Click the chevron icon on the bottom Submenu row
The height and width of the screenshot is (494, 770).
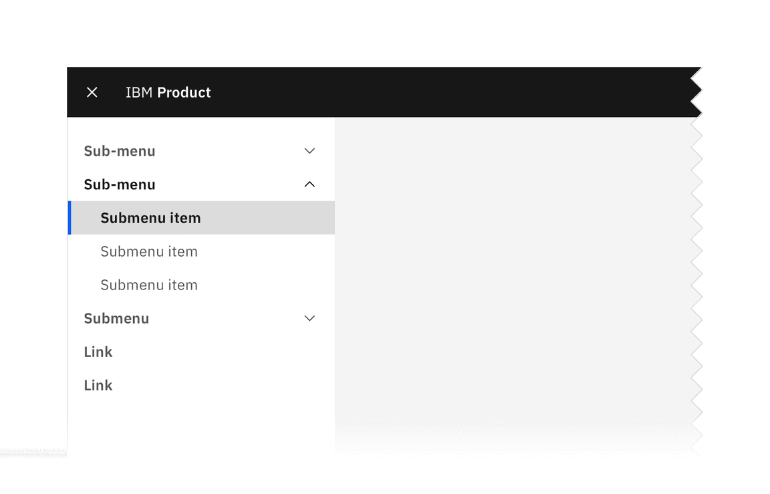click(309, 318)
